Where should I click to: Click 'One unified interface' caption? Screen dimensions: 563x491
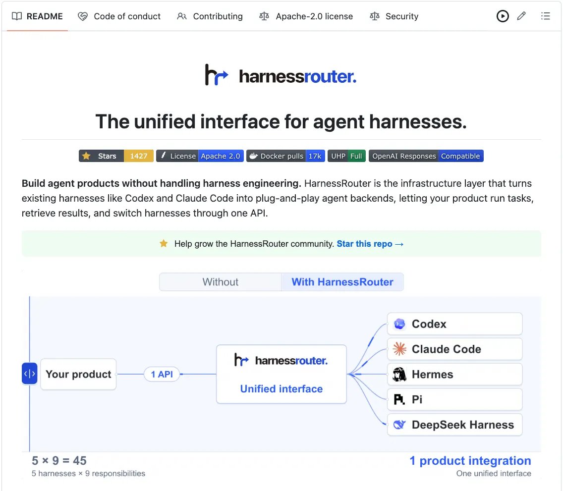[x=494, y=474]
